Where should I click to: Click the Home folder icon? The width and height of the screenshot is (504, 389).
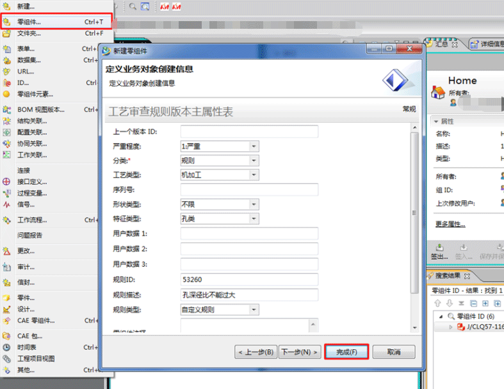pos(438,91)
